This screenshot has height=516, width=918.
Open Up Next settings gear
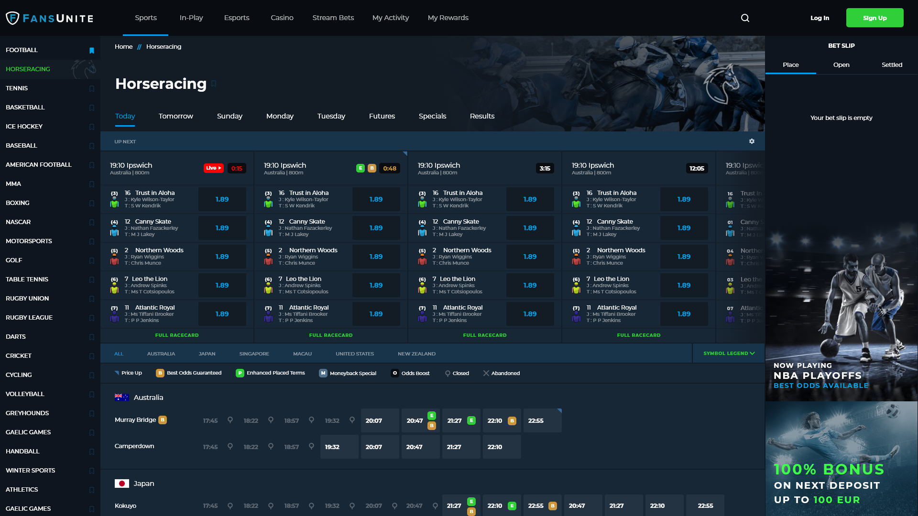(752, 141)
